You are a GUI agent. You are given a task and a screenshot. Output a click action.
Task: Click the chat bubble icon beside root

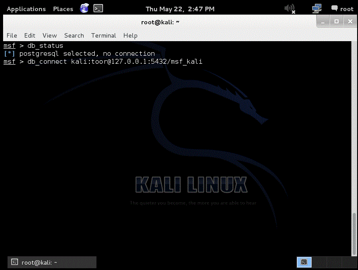tap(335, 8)
